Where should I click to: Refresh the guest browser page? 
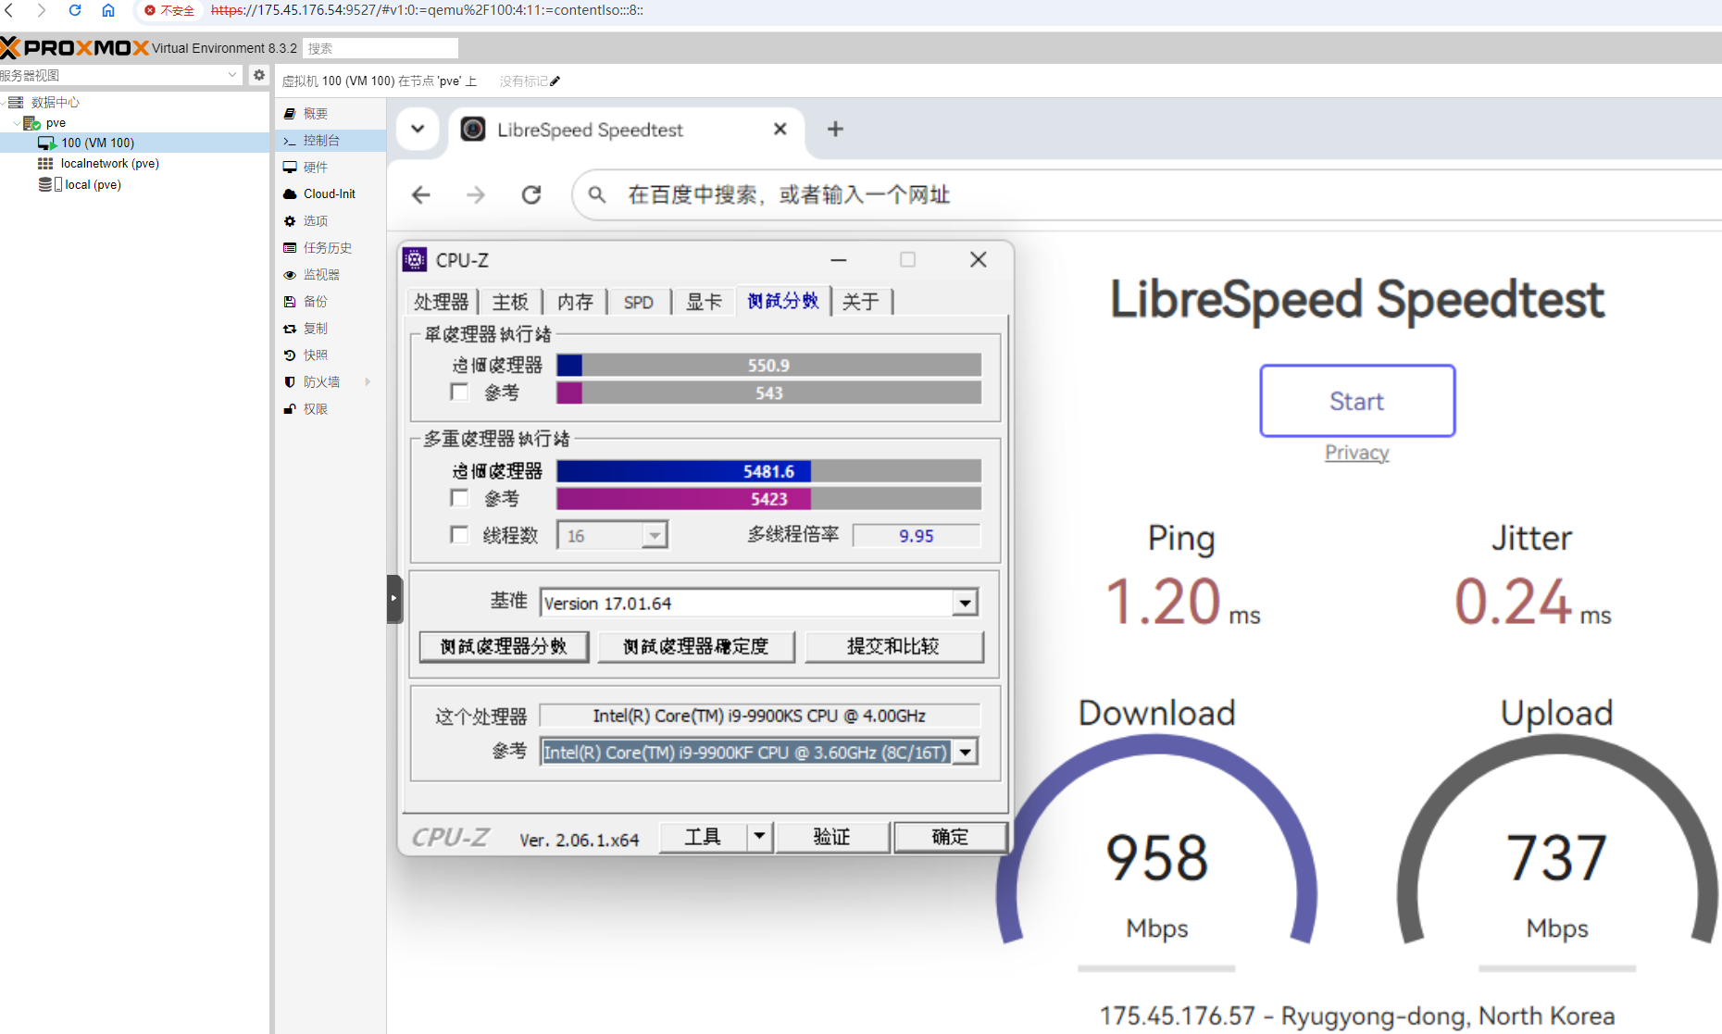[531, 195]
